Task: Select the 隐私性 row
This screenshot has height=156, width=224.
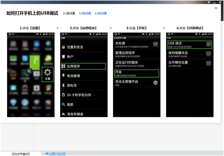Action: pyautogui.click(x=84, y=85)
